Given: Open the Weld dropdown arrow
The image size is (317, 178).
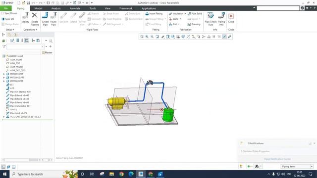Looking at the screenshot, I should (180, 19).
